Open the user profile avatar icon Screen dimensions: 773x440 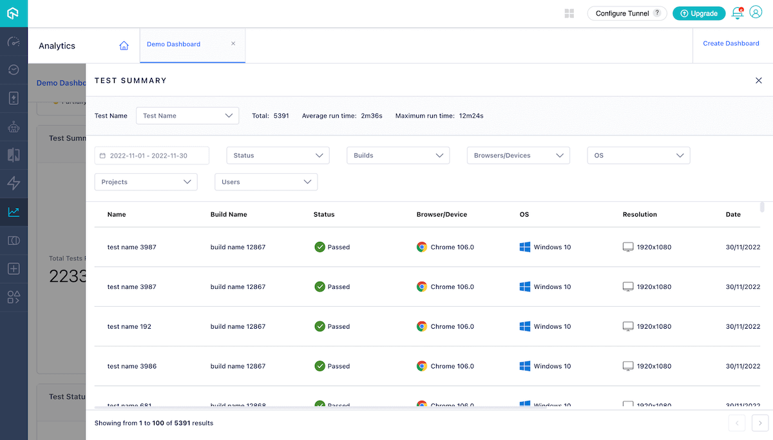pos(756,14)
